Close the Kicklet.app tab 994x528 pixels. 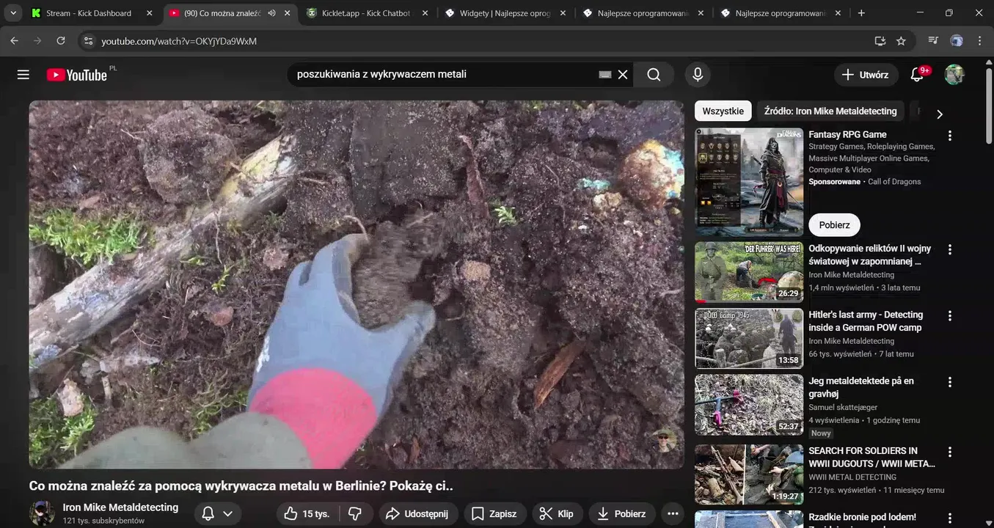pyautogui.click(x=425, y=13)
